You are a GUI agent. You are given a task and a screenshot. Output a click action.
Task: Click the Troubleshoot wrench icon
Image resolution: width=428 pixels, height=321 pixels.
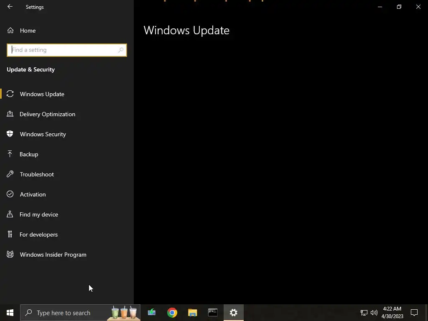pyautogui.click(x=10, y=174)
